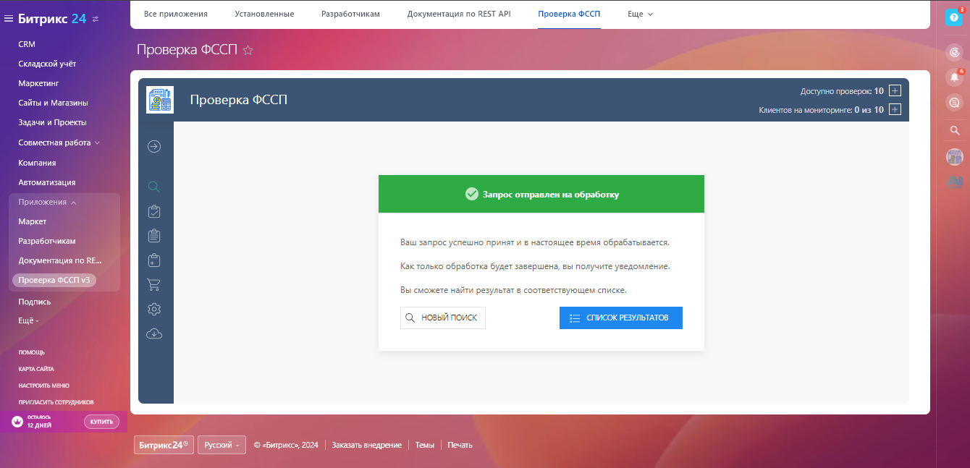Click the Проверка ФССП app logo

(159, 100)
